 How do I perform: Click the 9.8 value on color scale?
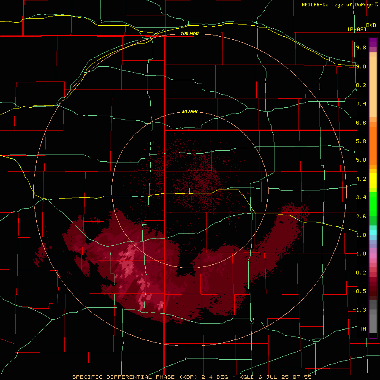tap(361, 47)
